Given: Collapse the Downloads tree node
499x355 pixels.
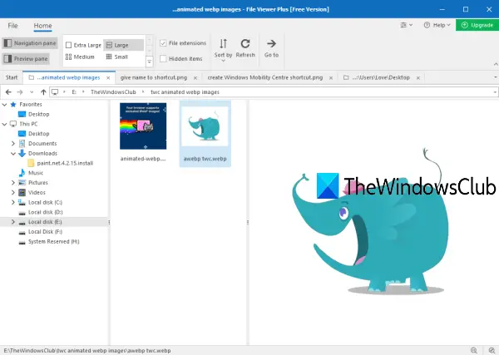Looking at the screenshot, I should click(x=13, y=153).
